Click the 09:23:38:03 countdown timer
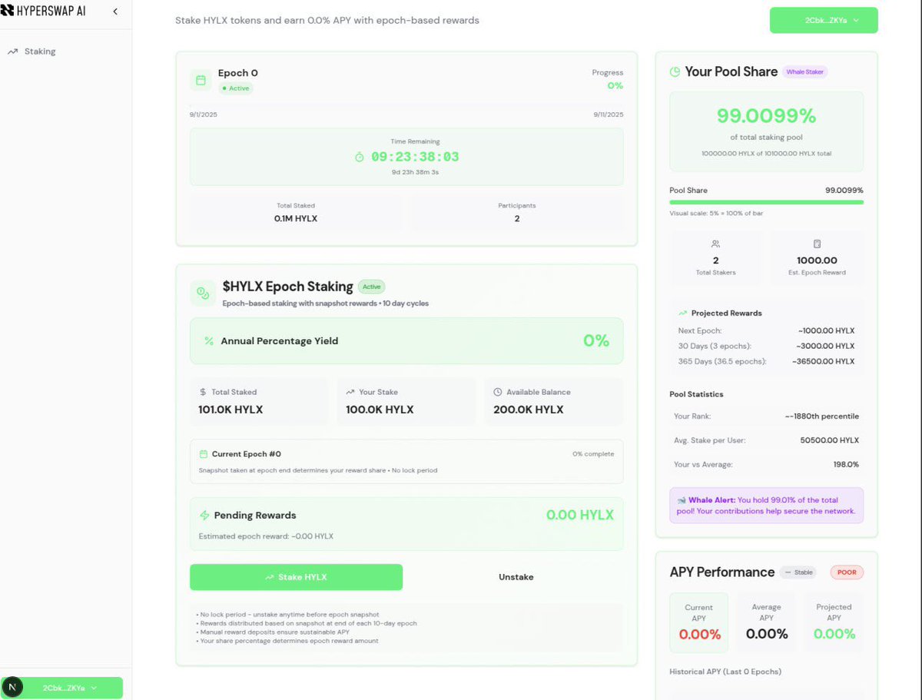This screenshot has width=922, height=700. point(415,157)
